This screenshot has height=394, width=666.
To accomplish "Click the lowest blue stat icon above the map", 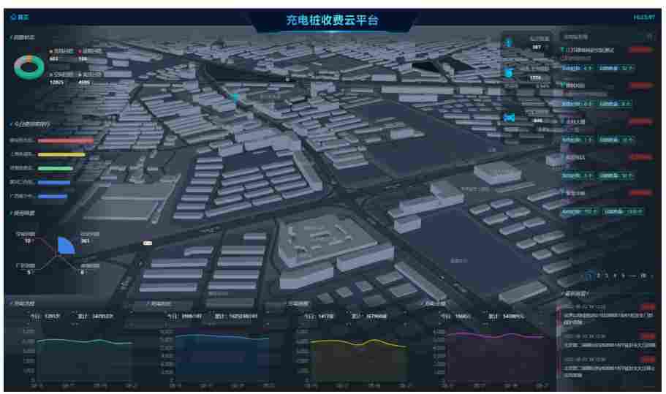I will (510, 117).
